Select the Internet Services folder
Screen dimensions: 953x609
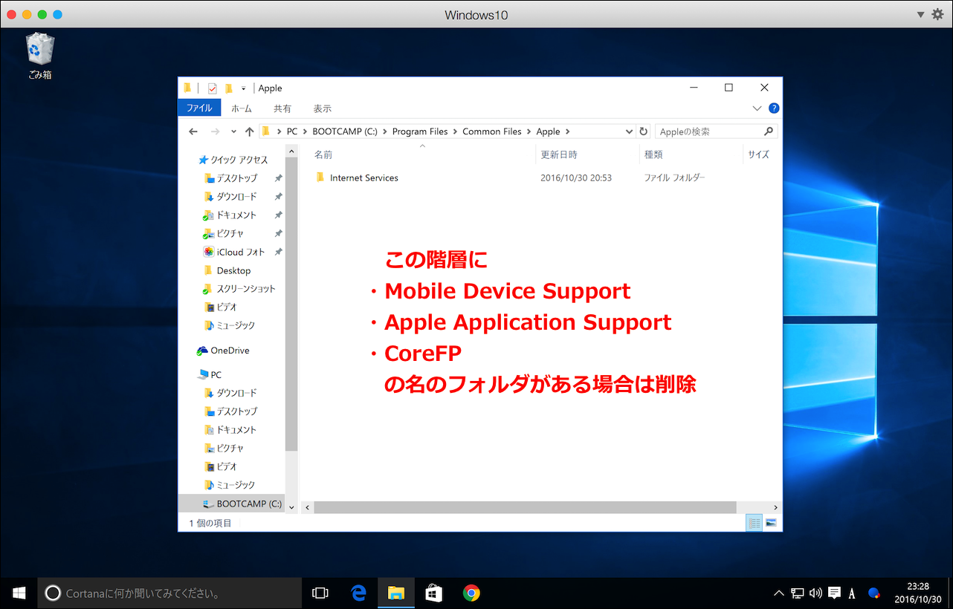[x=364, y=178]
